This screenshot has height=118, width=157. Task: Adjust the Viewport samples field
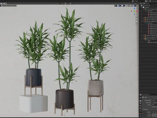(x=154, y=116)
